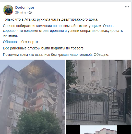This screenshot has width=132, height=134.
Task: Click the sentence 'Обошлось без жертв.'
Action: pos(21,42)
